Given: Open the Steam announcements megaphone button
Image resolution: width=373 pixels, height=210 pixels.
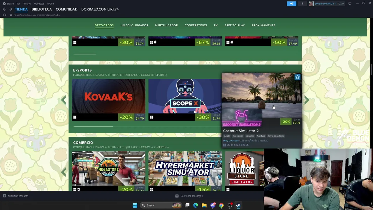Looking at the screenshot, I should point(291,3).
